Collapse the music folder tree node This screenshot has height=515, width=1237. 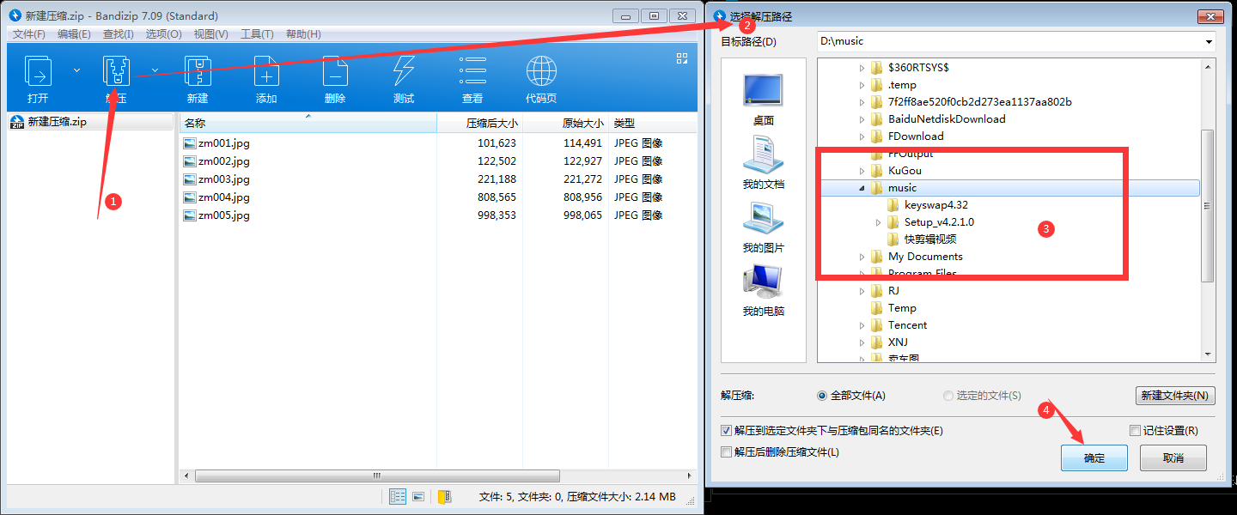point(862,188)
